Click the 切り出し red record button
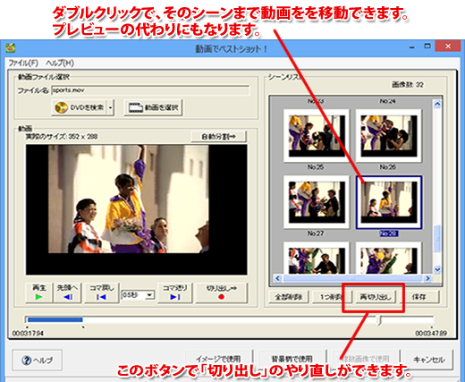Screen dimensions: 465x382 click(x=222, y=293)
